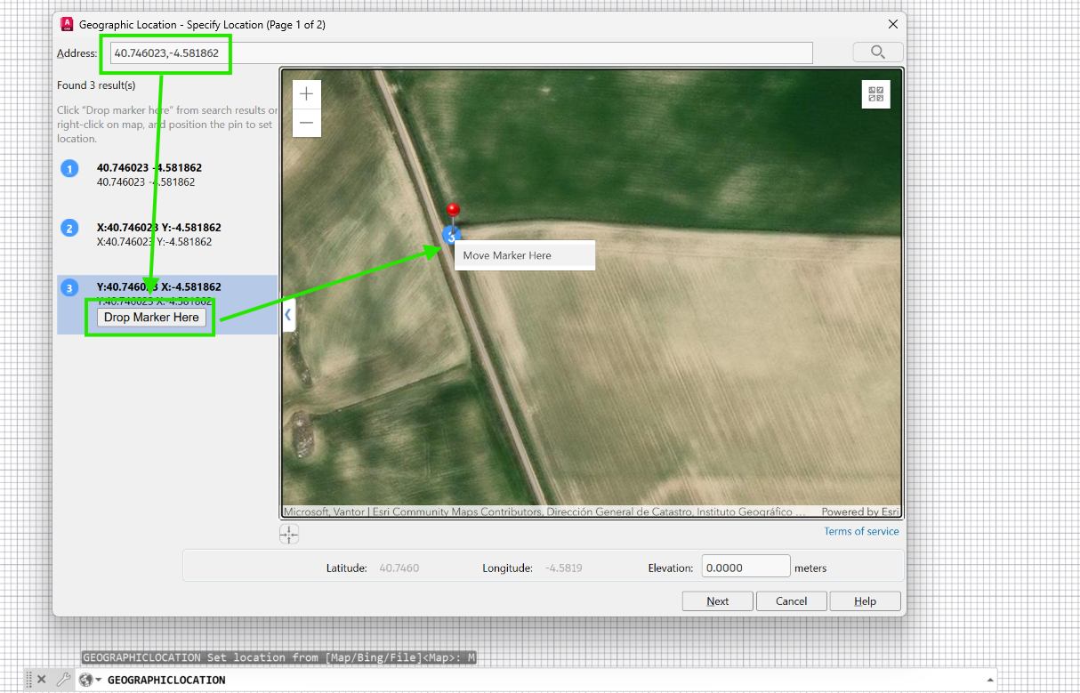The height and width of the screenshot is (693, 1080).
Task: Cancel the Geographic Location dialog
Action: (791, 601)
